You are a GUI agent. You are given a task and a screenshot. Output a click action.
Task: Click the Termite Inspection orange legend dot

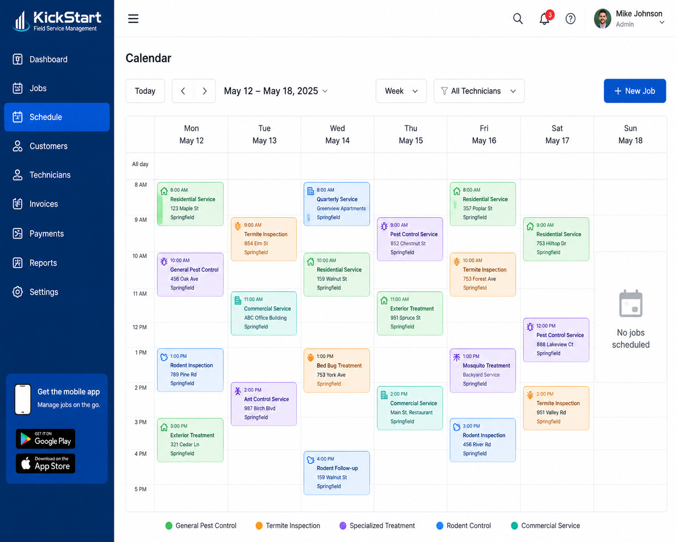pyautogui.click(x=259, y=526)
